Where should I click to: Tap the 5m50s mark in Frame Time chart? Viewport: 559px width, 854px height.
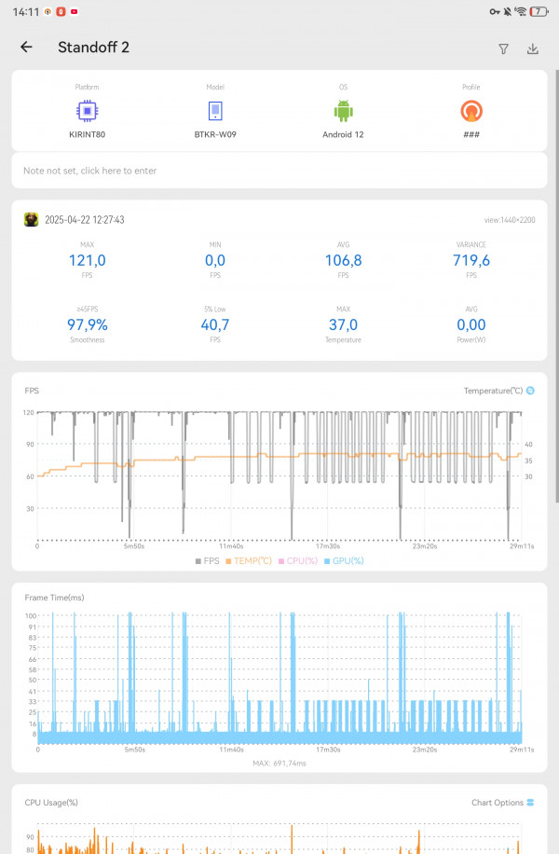point(134,750)
